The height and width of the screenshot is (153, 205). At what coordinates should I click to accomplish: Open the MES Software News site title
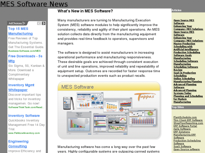[34, 4]
